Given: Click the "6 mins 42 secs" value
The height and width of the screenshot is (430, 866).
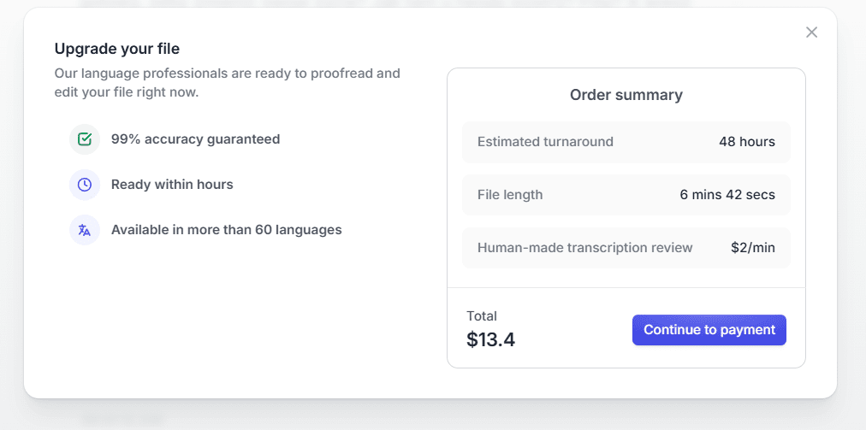Looking at the screenshot, I should 727,195.
